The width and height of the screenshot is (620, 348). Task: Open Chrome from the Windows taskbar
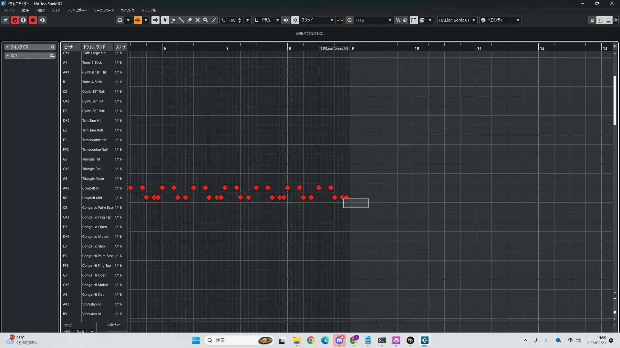[x=311, y=340]
